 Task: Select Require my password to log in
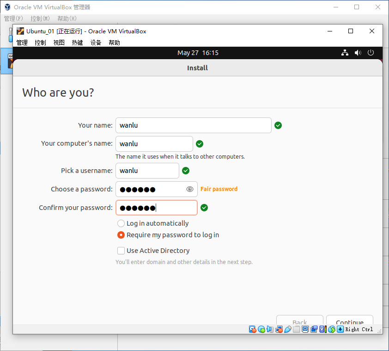[168, 235]
